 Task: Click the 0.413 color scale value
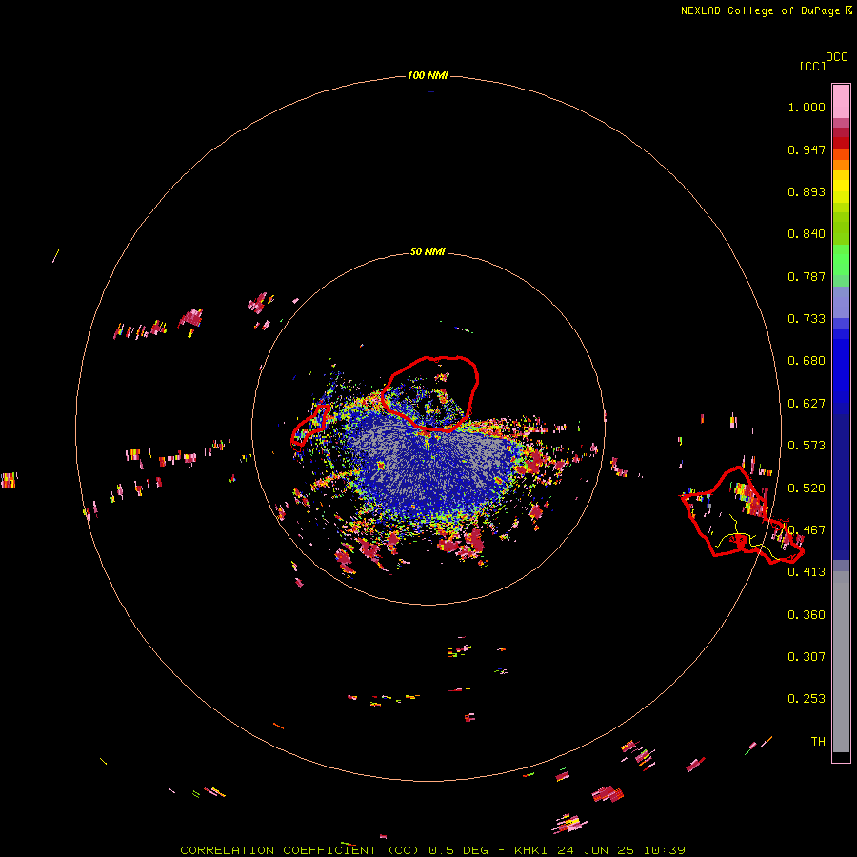[x=807, y=572]
